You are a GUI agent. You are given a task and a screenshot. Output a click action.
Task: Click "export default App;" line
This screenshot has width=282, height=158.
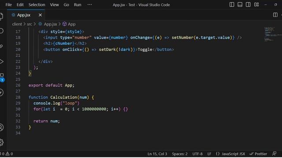(51, 85)
